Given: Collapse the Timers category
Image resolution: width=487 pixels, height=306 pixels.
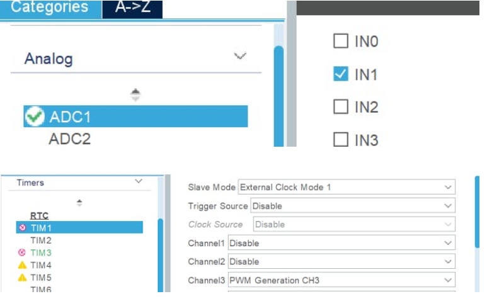Looking at the screenshot, I should pyautogui.click(x=139, y=182).
